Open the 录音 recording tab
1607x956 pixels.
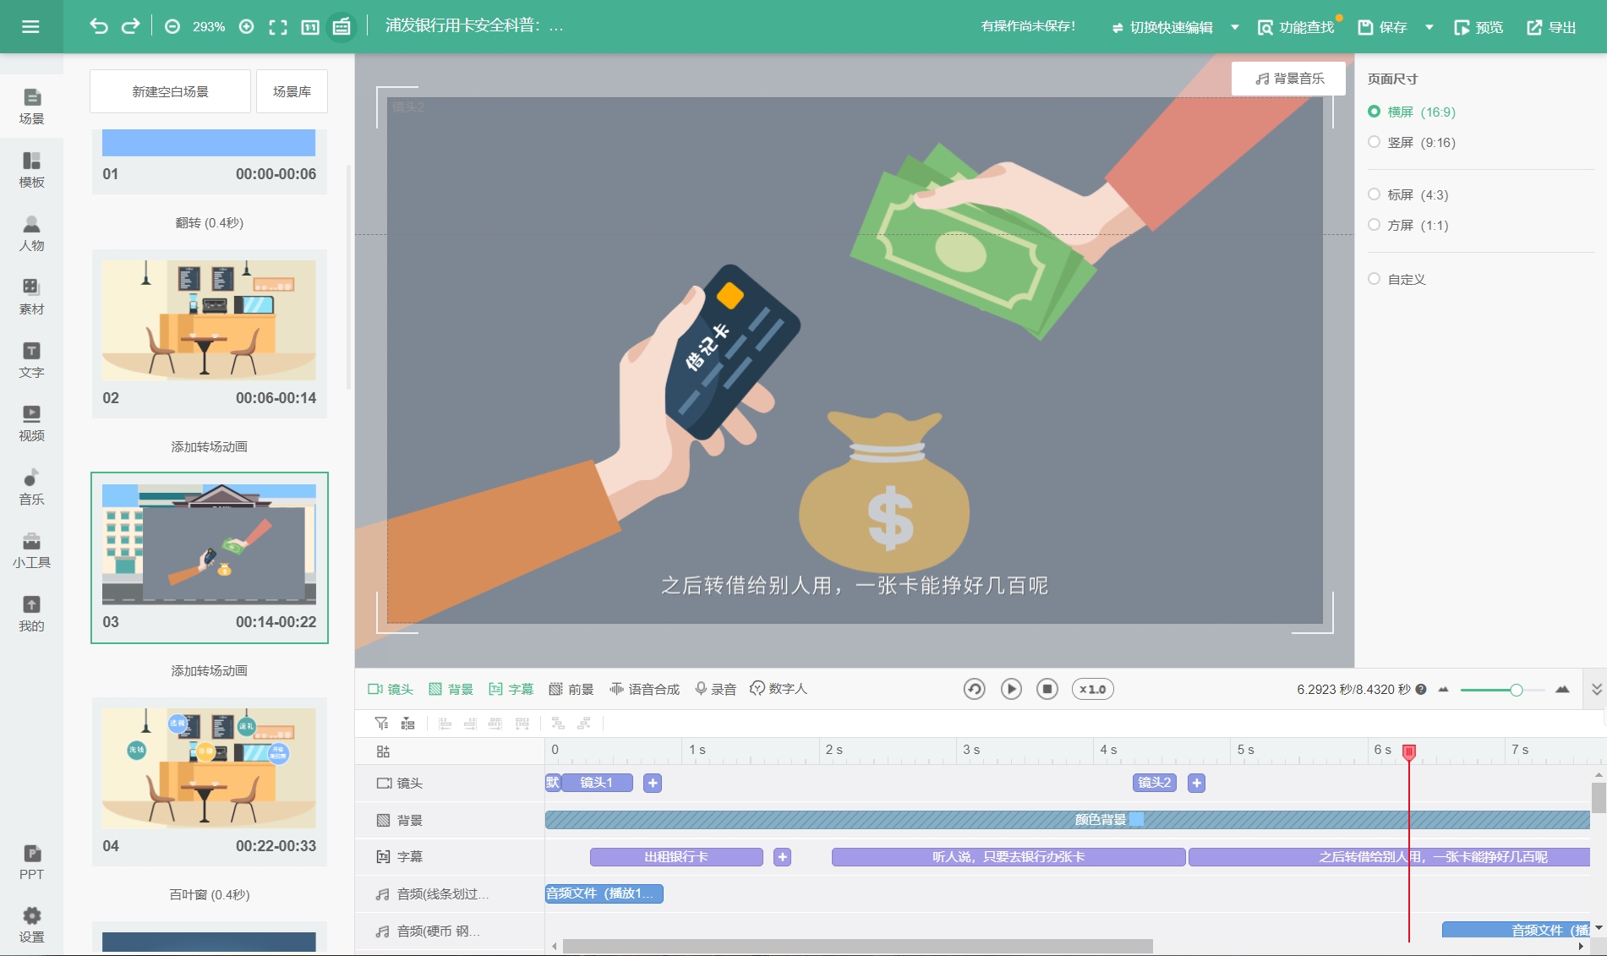(x=715, y=689)
